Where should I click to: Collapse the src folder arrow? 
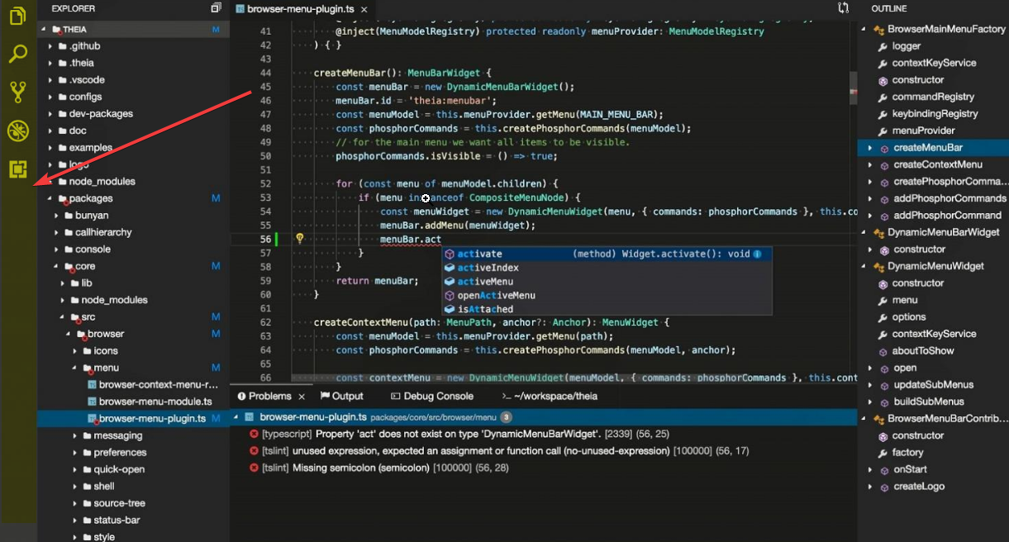click(x=63, y=317)
